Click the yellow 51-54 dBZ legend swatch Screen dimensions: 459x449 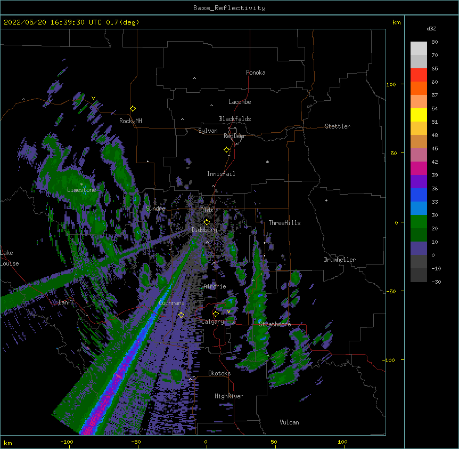tap(419, 115)
